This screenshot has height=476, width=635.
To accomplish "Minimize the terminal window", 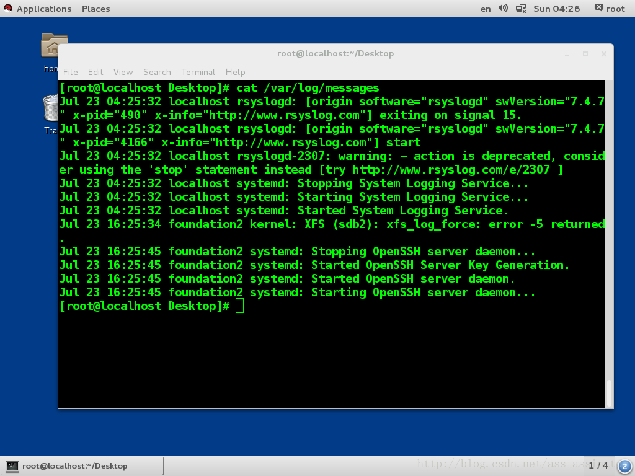I will 567,54.
